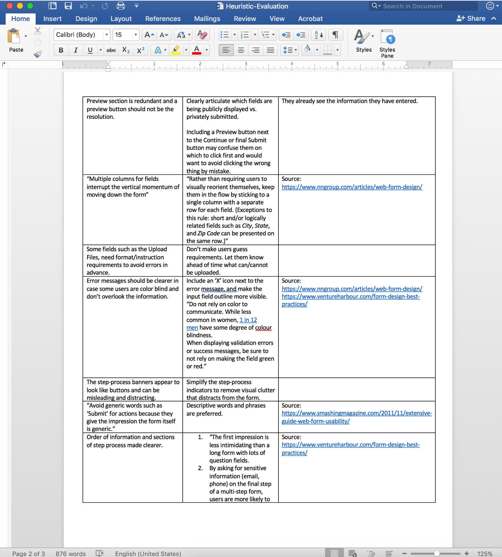
Task: Switch to the Mailings tab
Action: 207,19
